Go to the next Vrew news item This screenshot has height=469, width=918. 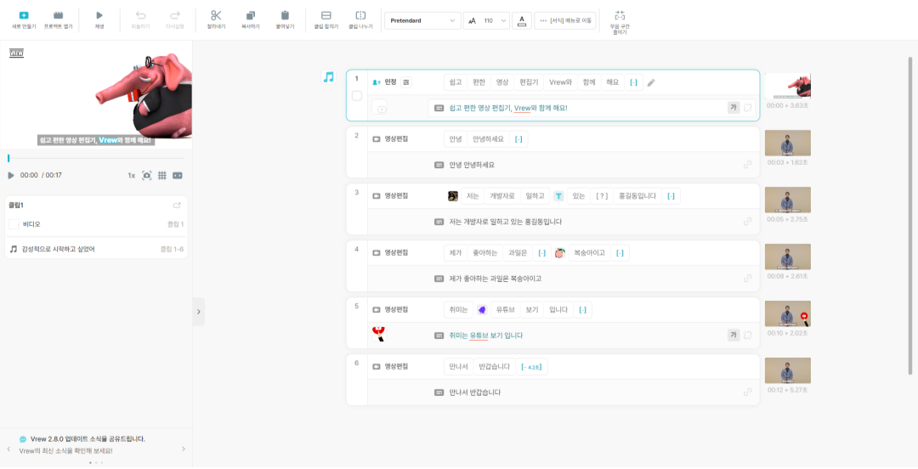click(x=184, y=449)
